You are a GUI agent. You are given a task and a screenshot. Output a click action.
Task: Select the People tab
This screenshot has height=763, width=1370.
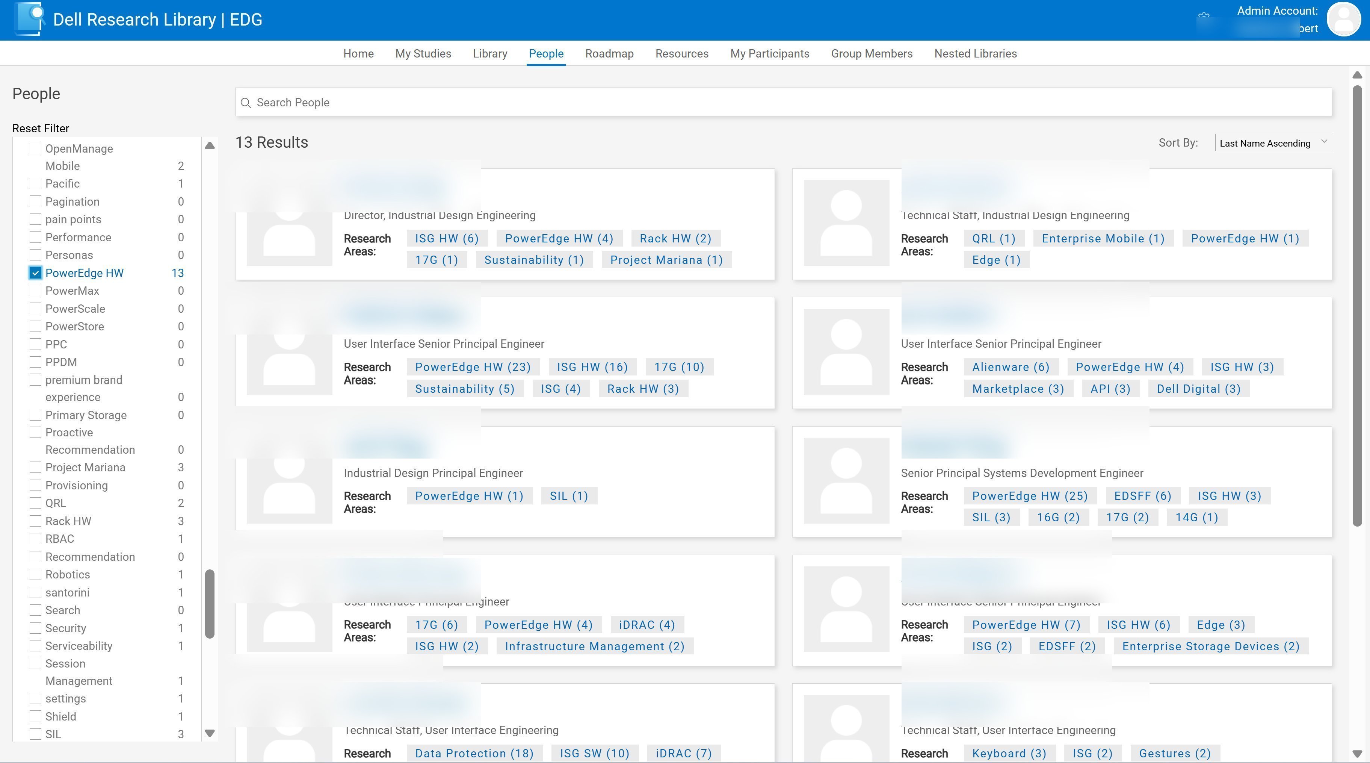tap(546, 54)
